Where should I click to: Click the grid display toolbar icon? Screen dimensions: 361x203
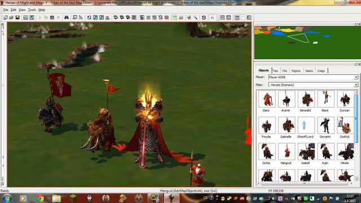click(x=148, y=17)
